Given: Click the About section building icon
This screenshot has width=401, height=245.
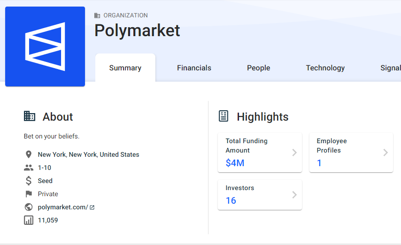Looking at the screenshot, I should click(x=30, y=116).
